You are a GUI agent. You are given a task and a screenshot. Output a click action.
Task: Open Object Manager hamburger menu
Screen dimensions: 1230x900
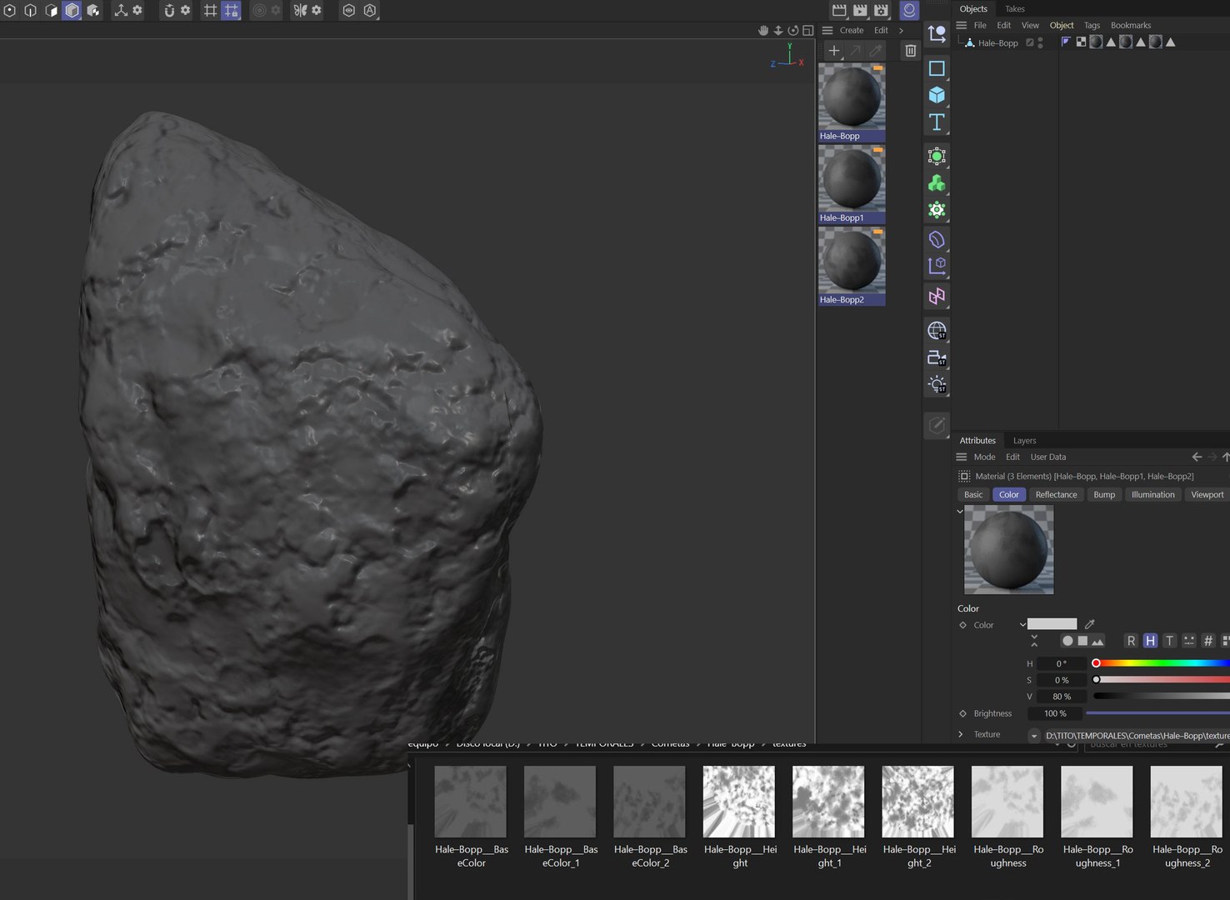(961, 25)
